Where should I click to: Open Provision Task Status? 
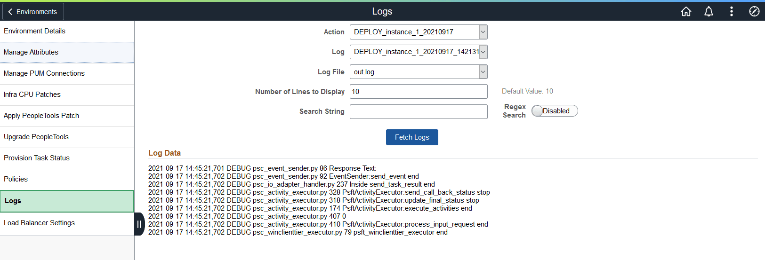[x=67, y=158]
